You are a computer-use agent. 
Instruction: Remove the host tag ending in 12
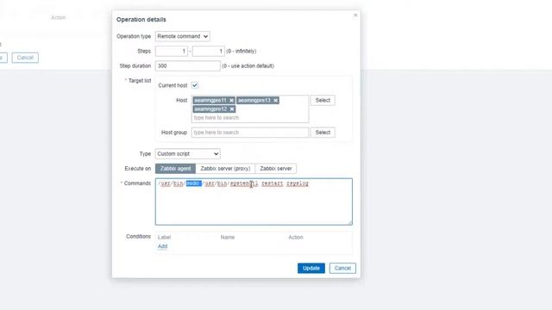232,109
